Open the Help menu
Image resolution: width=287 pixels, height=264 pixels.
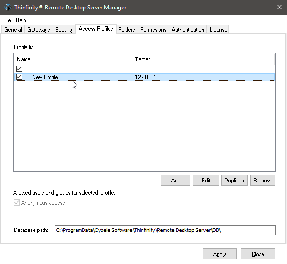pos(21,20)
